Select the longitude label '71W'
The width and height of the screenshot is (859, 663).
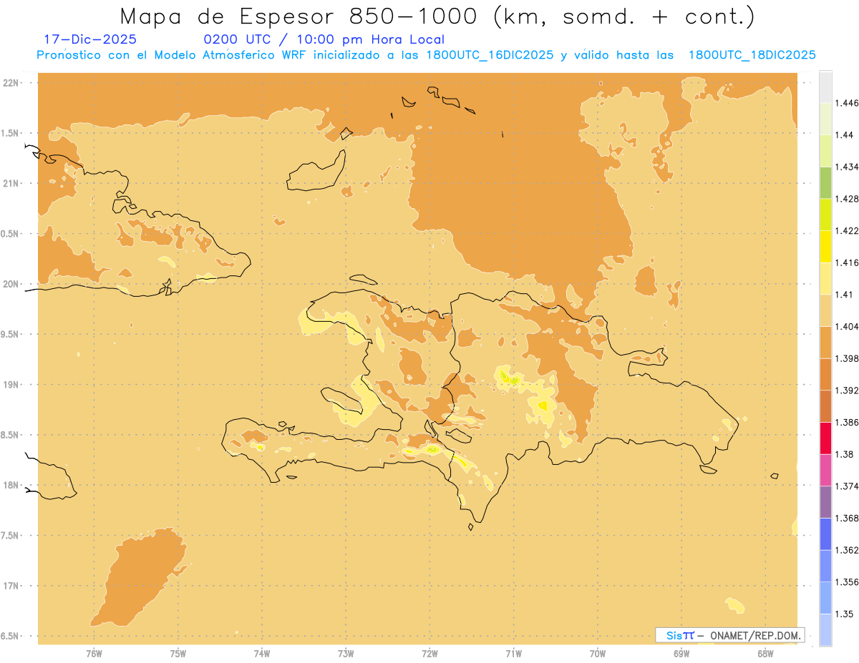click(513, 653)
